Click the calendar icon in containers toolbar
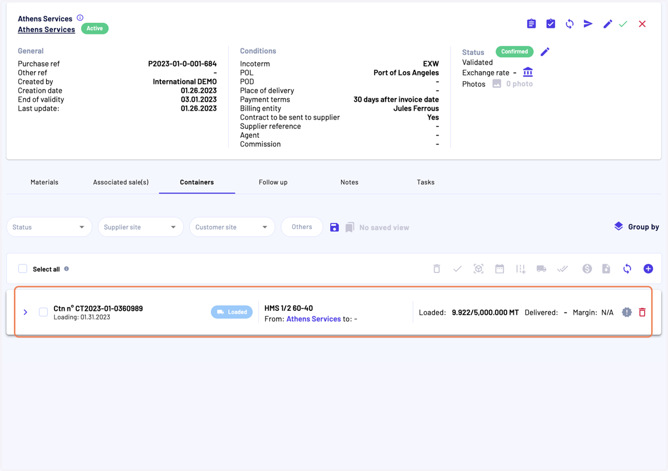Image resolution: width=668 pixels, height=471 pixels. click(499, 269)
